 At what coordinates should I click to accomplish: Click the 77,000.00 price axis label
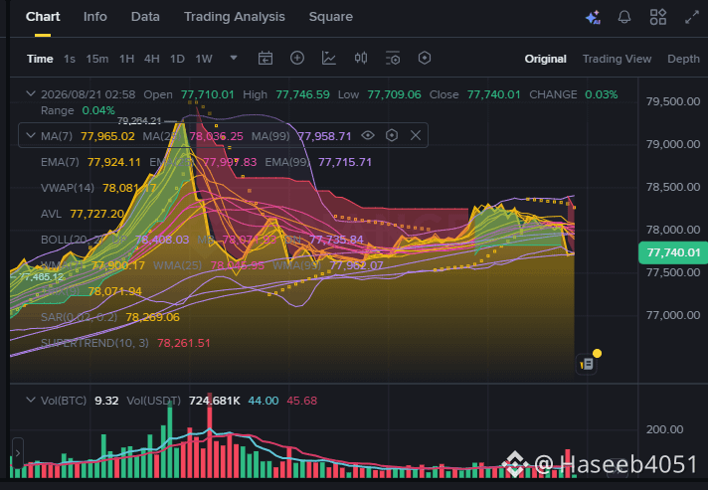pos(673,315)
